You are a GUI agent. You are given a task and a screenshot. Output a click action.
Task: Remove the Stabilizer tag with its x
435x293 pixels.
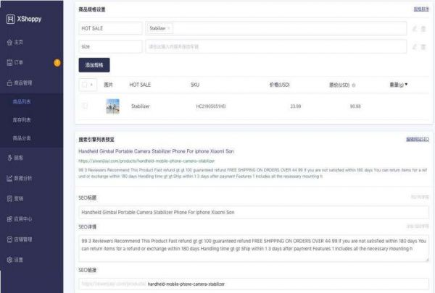(169, 28)
